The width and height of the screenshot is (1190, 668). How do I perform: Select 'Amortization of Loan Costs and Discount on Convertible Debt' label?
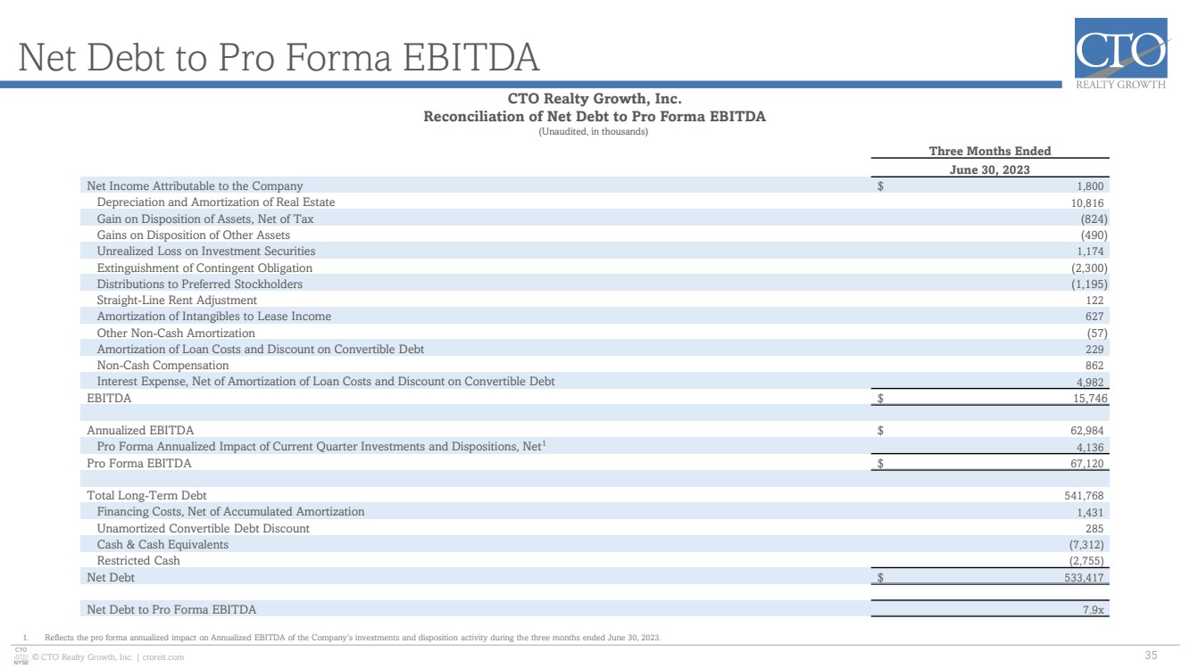261,349
